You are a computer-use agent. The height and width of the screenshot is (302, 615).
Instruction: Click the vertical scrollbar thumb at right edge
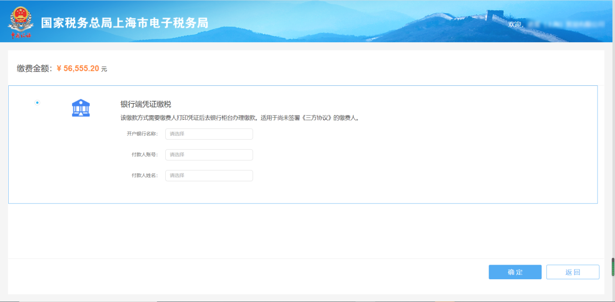(x=613, y=267)
